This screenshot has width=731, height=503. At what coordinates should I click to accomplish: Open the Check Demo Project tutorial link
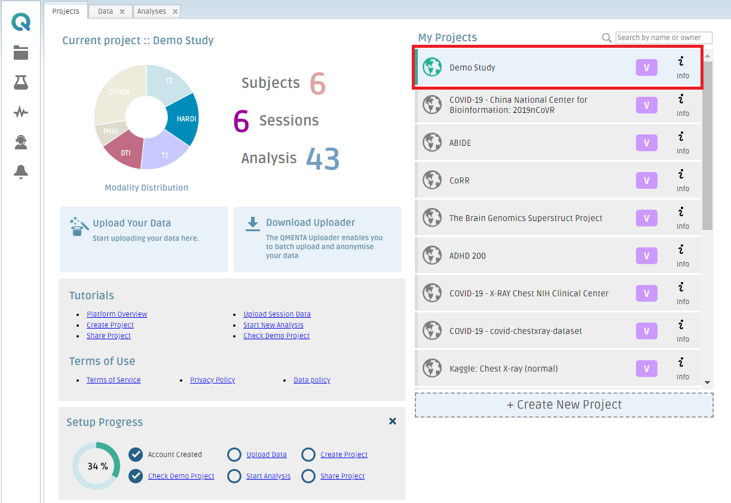[276, 336]
